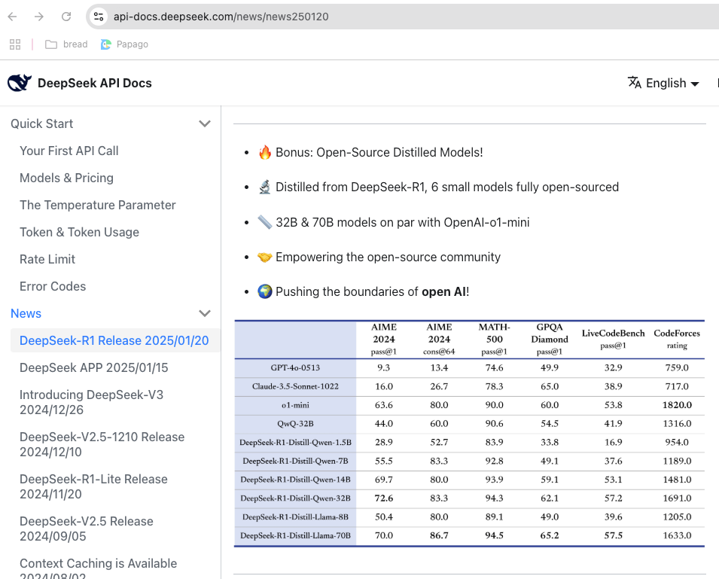The width and height of the screenshot is (719, 579).
Task: Open The Temperature Parameter page
Action: click(x=98, y=205)
